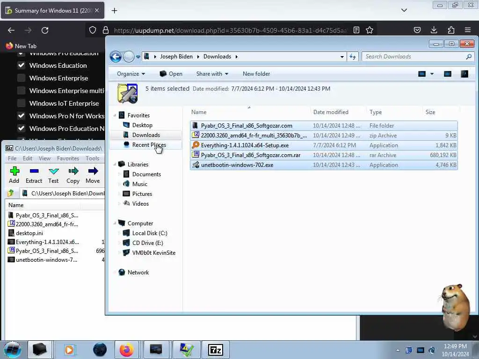Refresh the Explorer address bar
479x359 pixels.
tap(353, 57)
